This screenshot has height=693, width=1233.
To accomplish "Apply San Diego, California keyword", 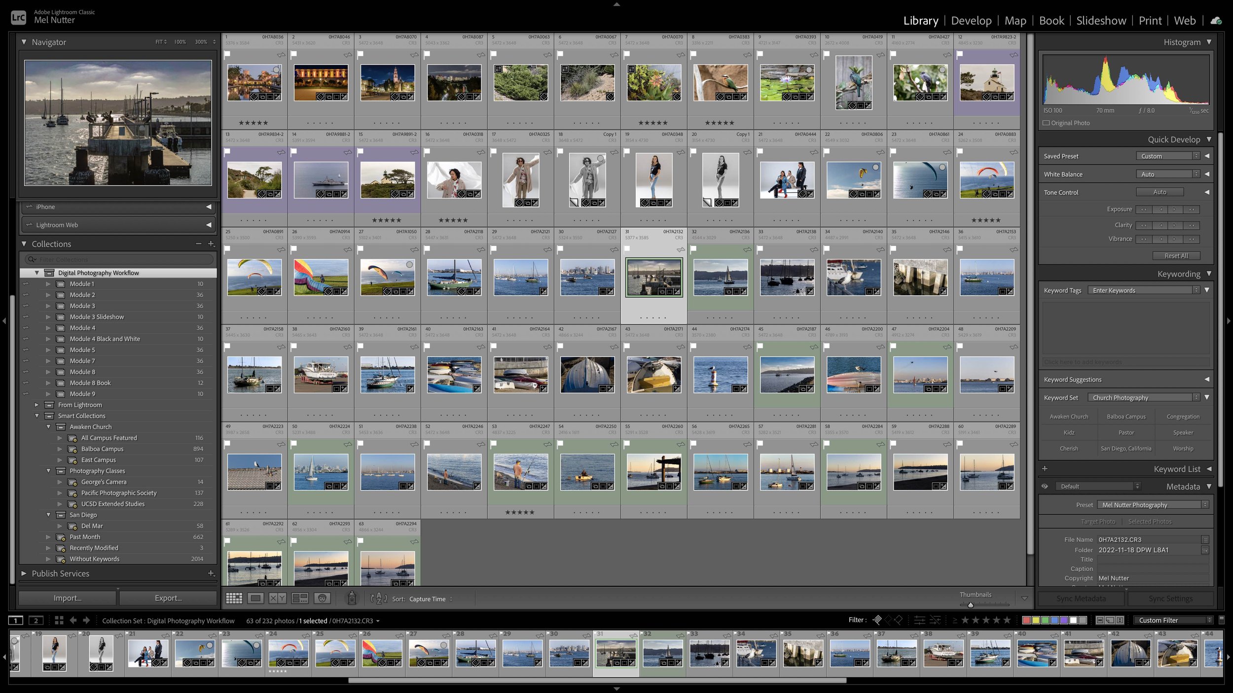I will click(x=1126, y=449).
